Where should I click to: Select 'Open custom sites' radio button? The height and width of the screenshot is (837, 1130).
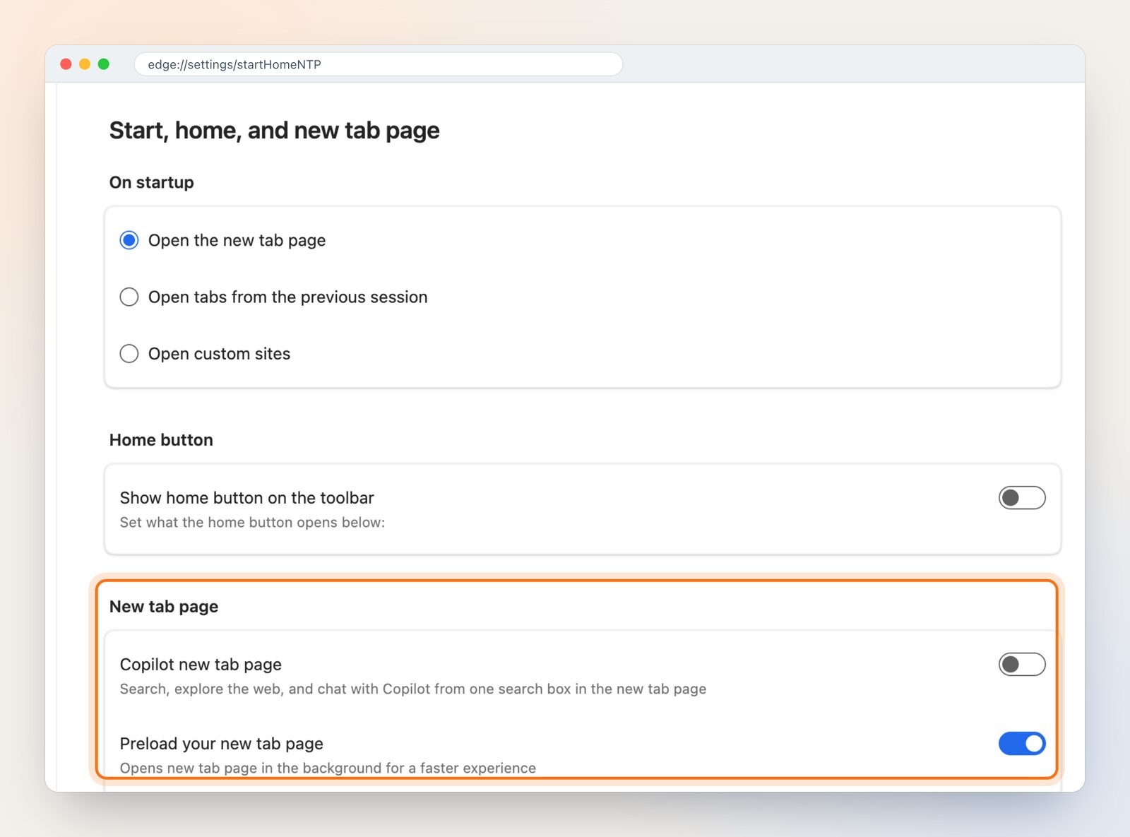[x=129, y=353]
